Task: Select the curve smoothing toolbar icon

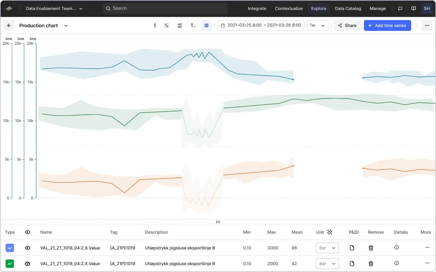Action: (167, 25)
